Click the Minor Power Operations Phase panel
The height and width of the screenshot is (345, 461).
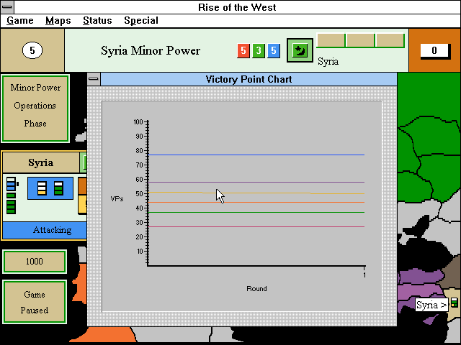35,109
